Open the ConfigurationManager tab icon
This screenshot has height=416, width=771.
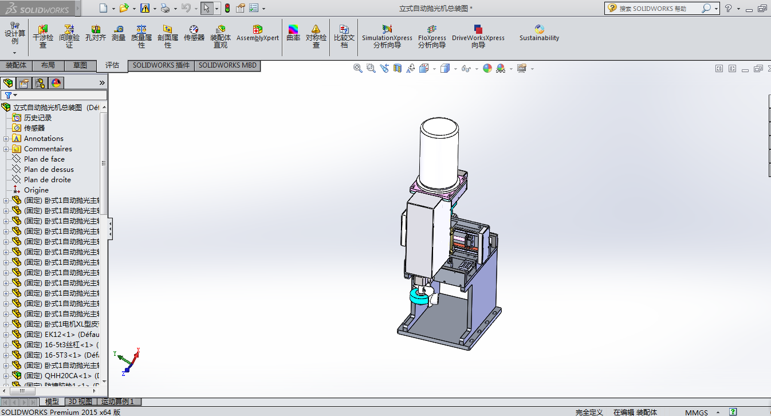coord(40,83)
